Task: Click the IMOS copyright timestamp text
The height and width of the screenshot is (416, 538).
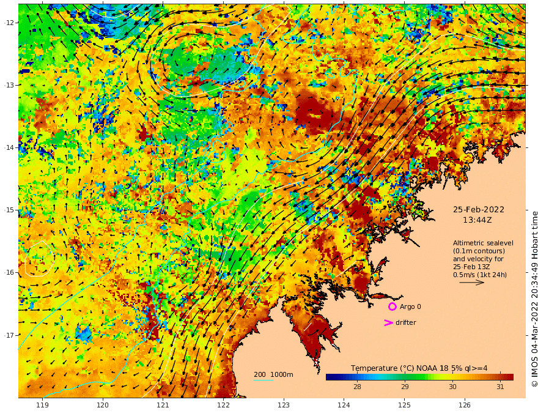Action: click(x=534, y=299)
